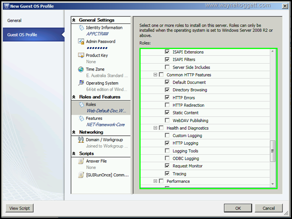Uncheck Static Content checkbox
This screenshot has width=292, height=219.
[x=167, y=113]
